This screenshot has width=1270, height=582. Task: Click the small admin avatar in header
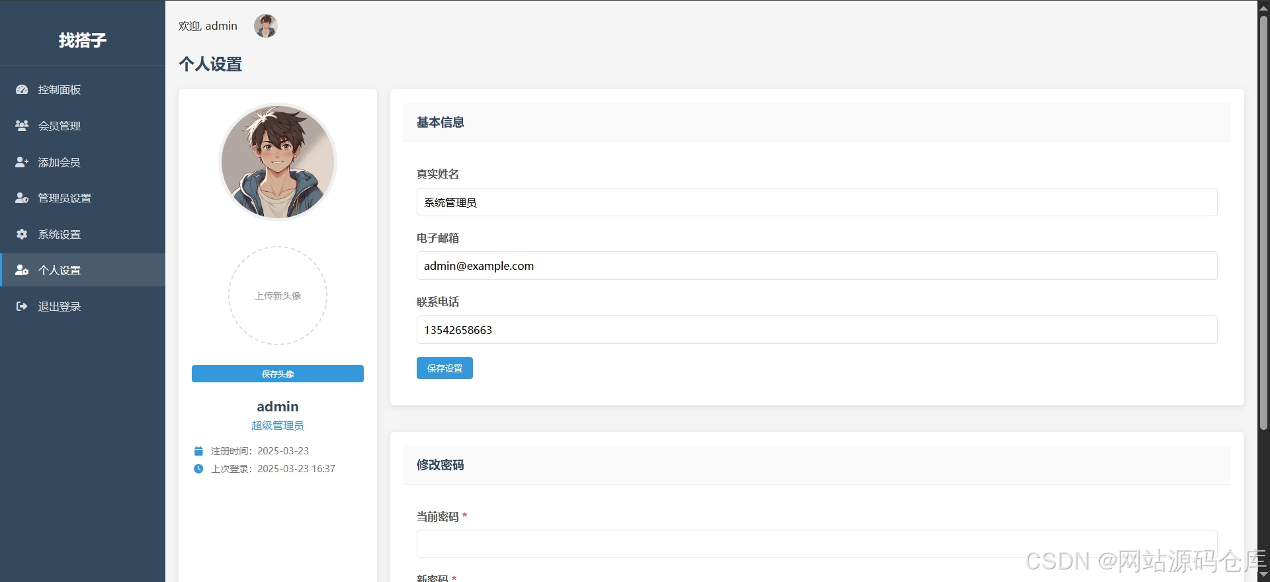(x=266, y=26)
